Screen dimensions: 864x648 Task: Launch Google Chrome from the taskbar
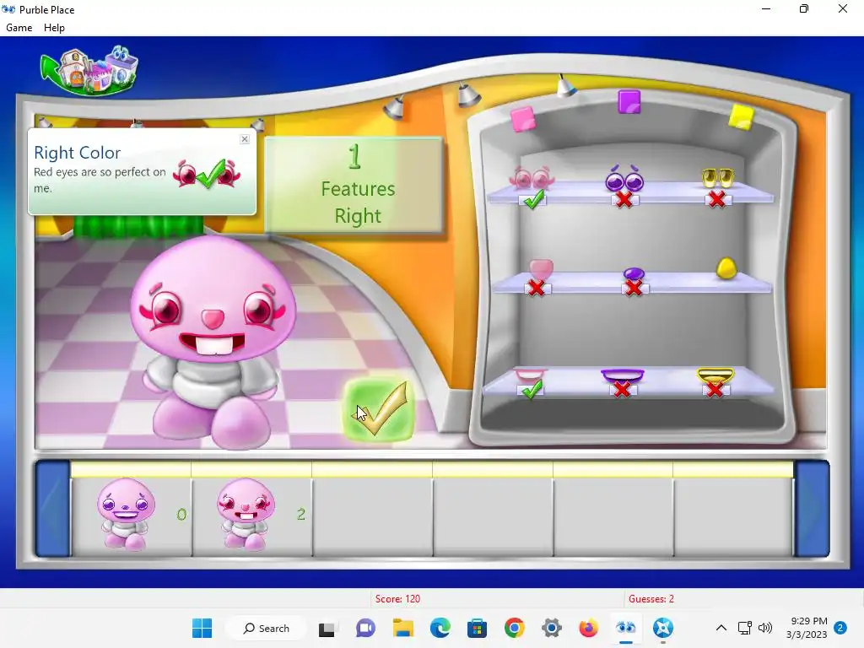pyautogui.click(x=514, y=628)
